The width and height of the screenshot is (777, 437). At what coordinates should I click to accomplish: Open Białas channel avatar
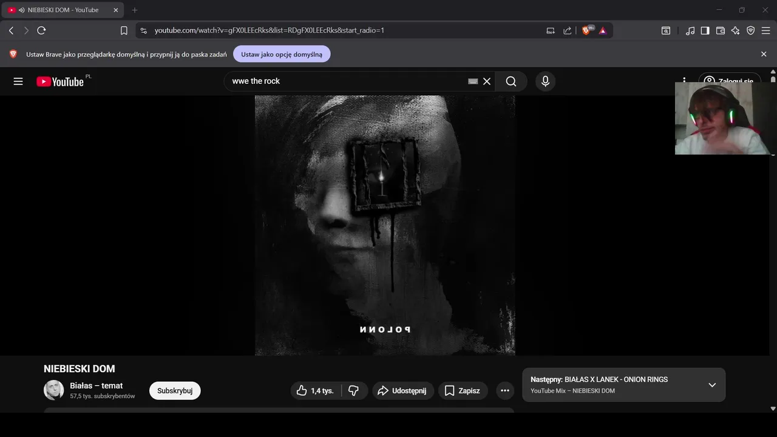[x=54, y=390]
